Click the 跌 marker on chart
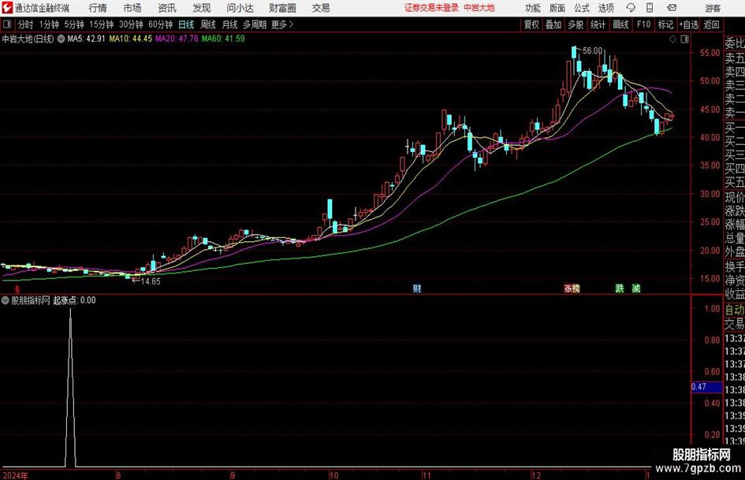745x480 pixels. pyautogui.click(x=620, y=288)
